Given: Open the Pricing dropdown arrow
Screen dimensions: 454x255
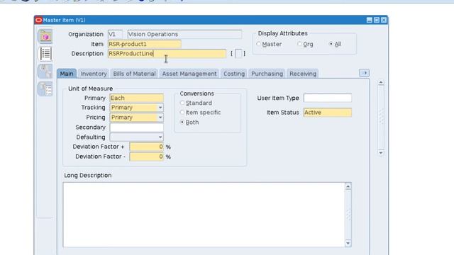Looking at the screenshot, I should coord(160,118).
